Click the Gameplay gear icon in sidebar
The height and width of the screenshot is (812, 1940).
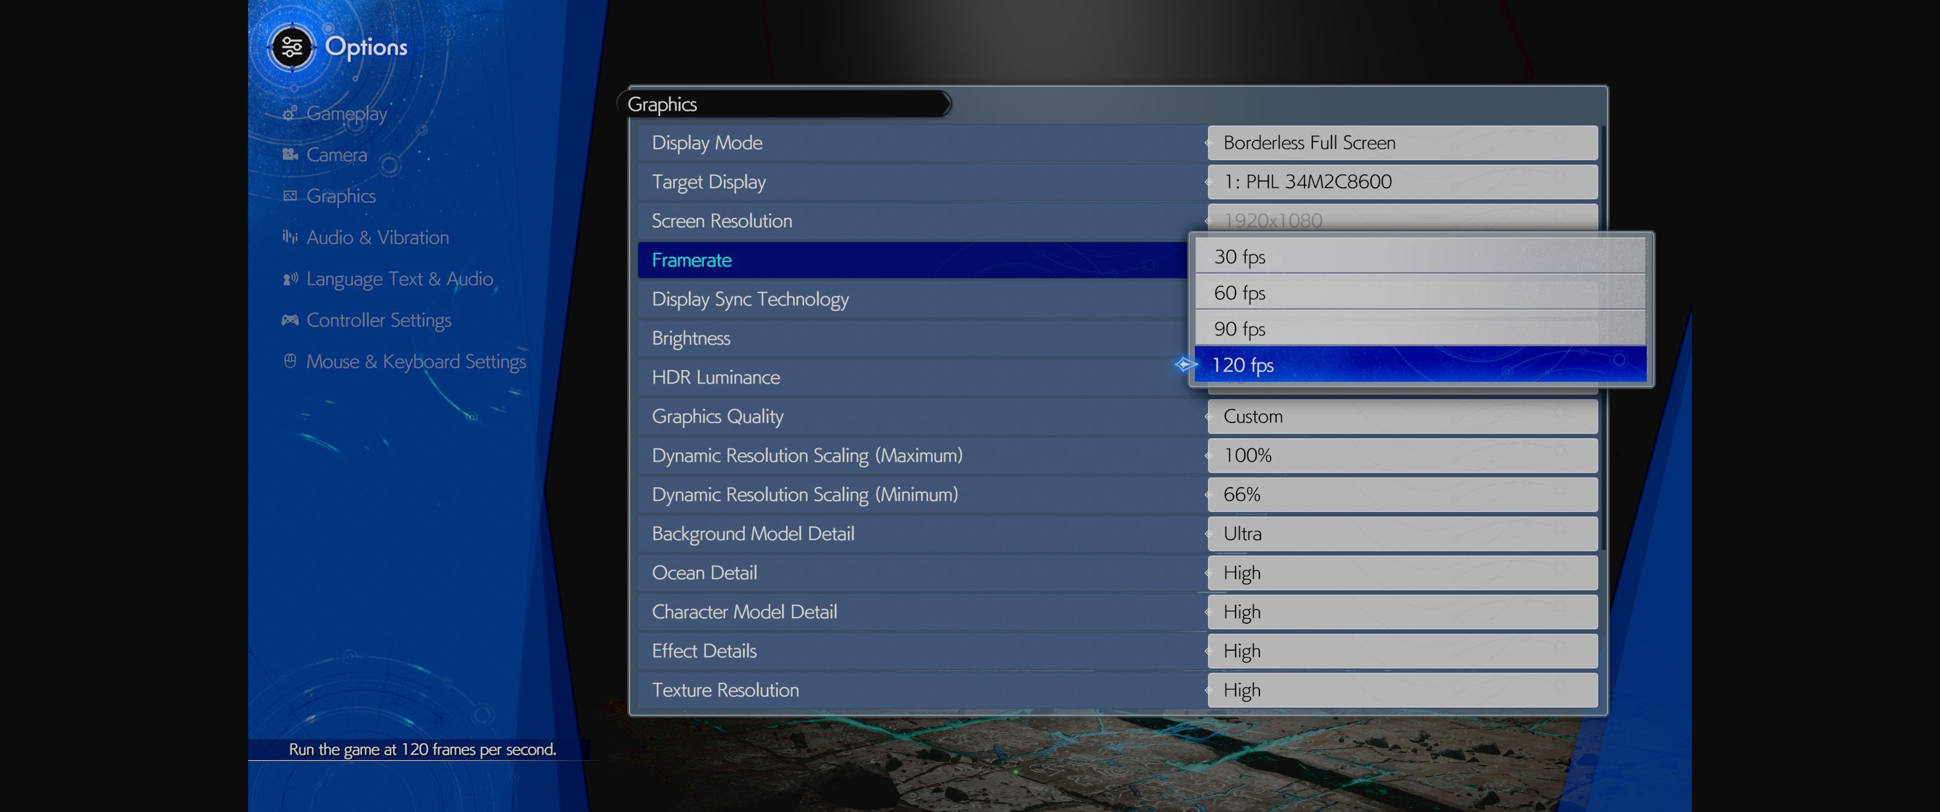[289, 114]
